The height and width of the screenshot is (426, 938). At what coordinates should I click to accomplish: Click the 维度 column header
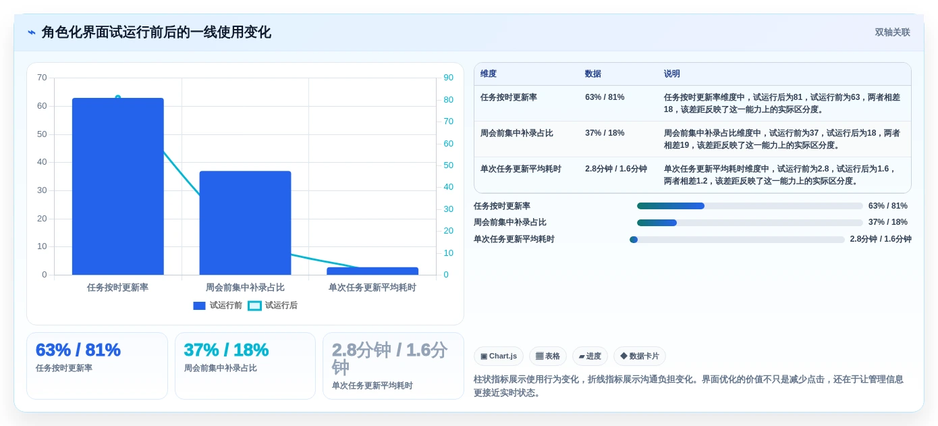[x=489, y=74]
